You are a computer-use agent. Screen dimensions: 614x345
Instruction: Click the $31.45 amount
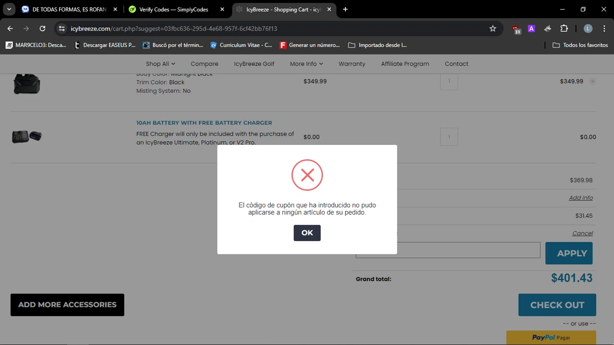pos(584,216)
